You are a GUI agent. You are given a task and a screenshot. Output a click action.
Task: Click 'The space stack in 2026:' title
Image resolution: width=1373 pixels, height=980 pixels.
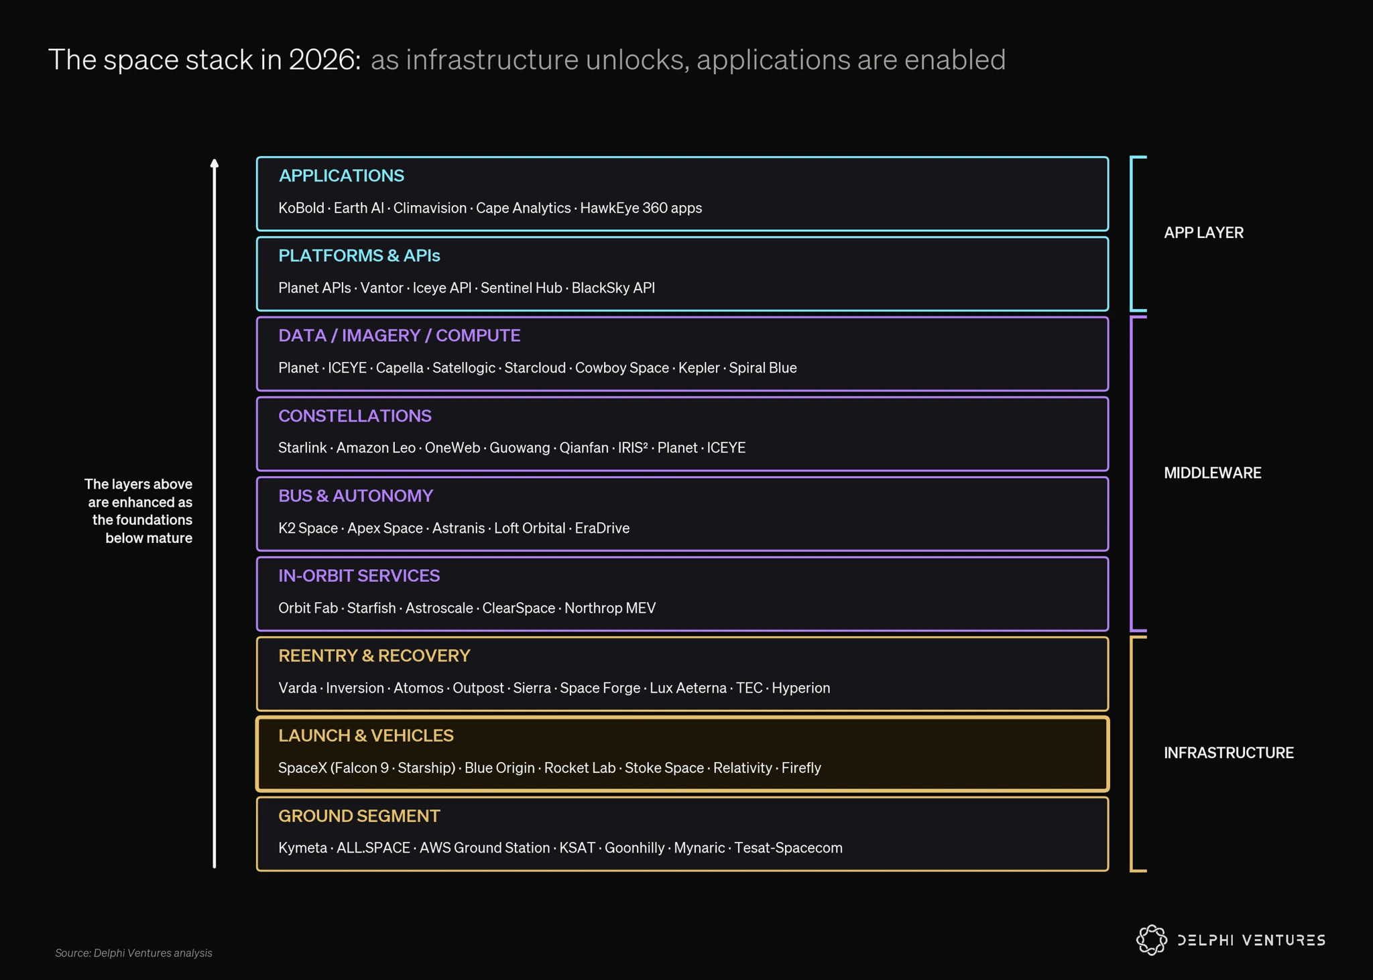click(x=205, y=60)
